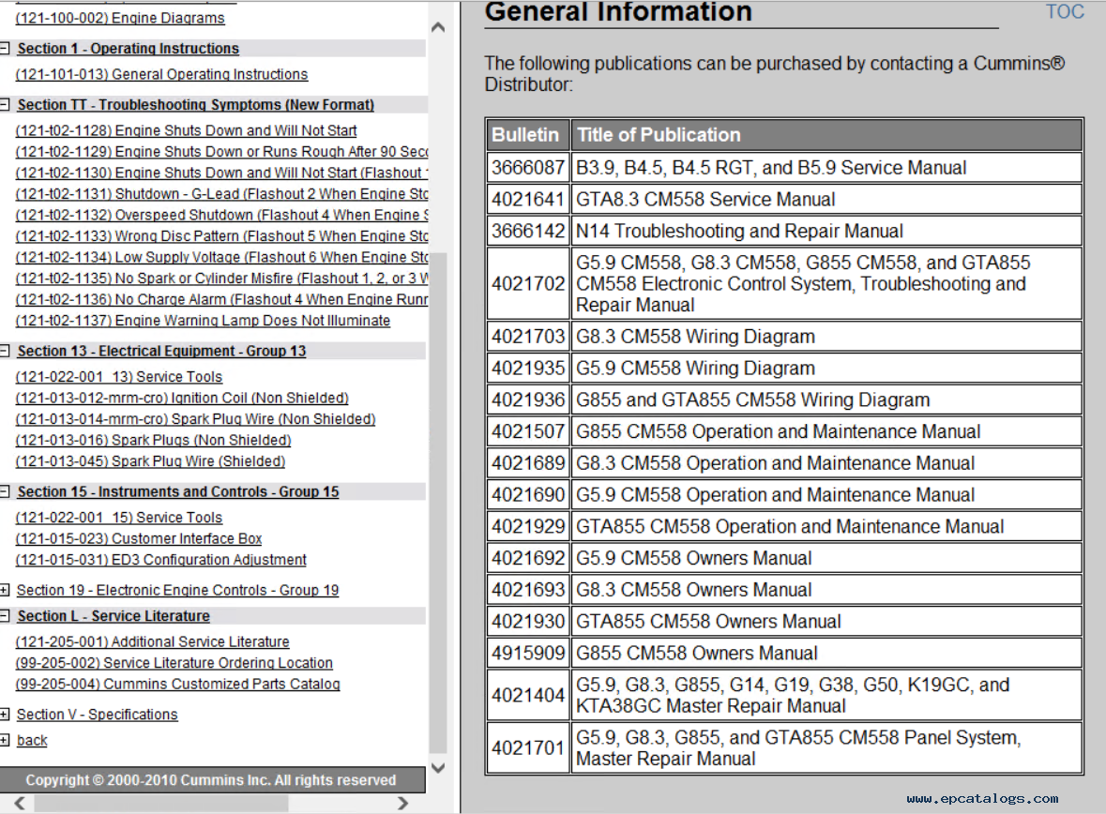Select bulletin number 4021702 cell
The image size is (1106, 814).
coord(528,283)
